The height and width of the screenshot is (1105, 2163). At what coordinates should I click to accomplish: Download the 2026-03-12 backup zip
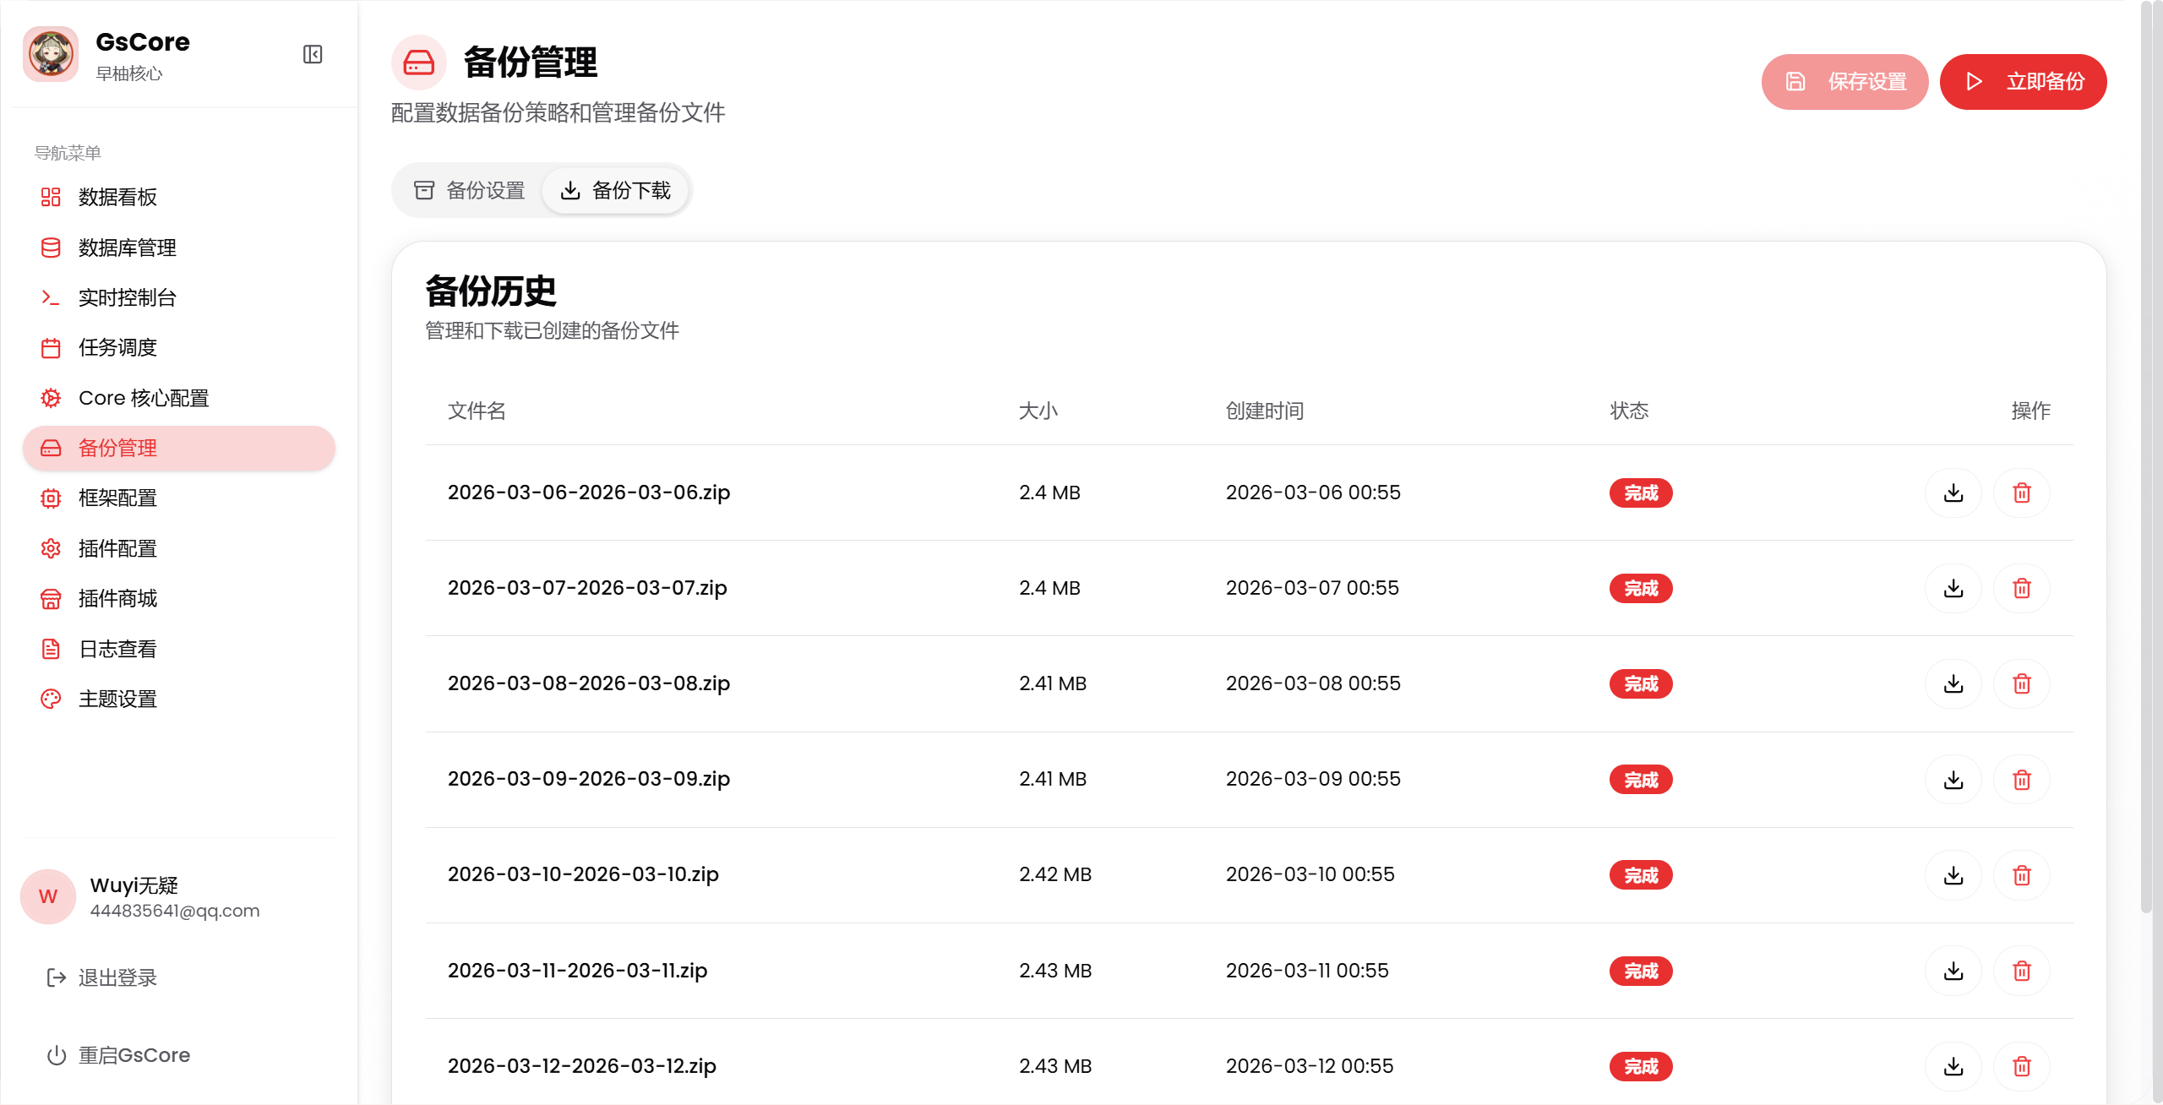point(1953,1066)
